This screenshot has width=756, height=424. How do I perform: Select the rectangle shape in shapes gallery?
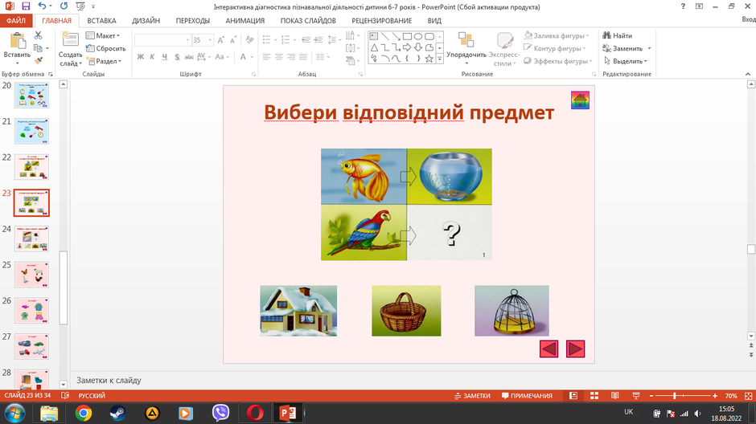tap(407, 37)
